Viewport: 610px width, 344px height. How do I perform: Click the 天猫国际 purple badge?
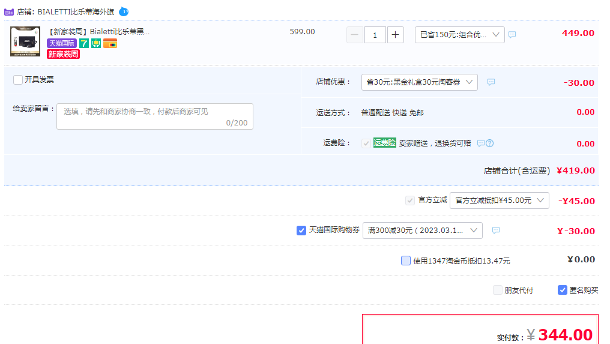(x=62, y=43)
